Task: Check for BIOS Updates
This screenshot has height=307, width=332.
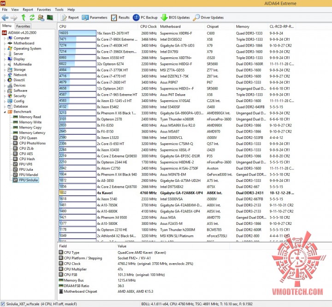Action: point(175,18)
